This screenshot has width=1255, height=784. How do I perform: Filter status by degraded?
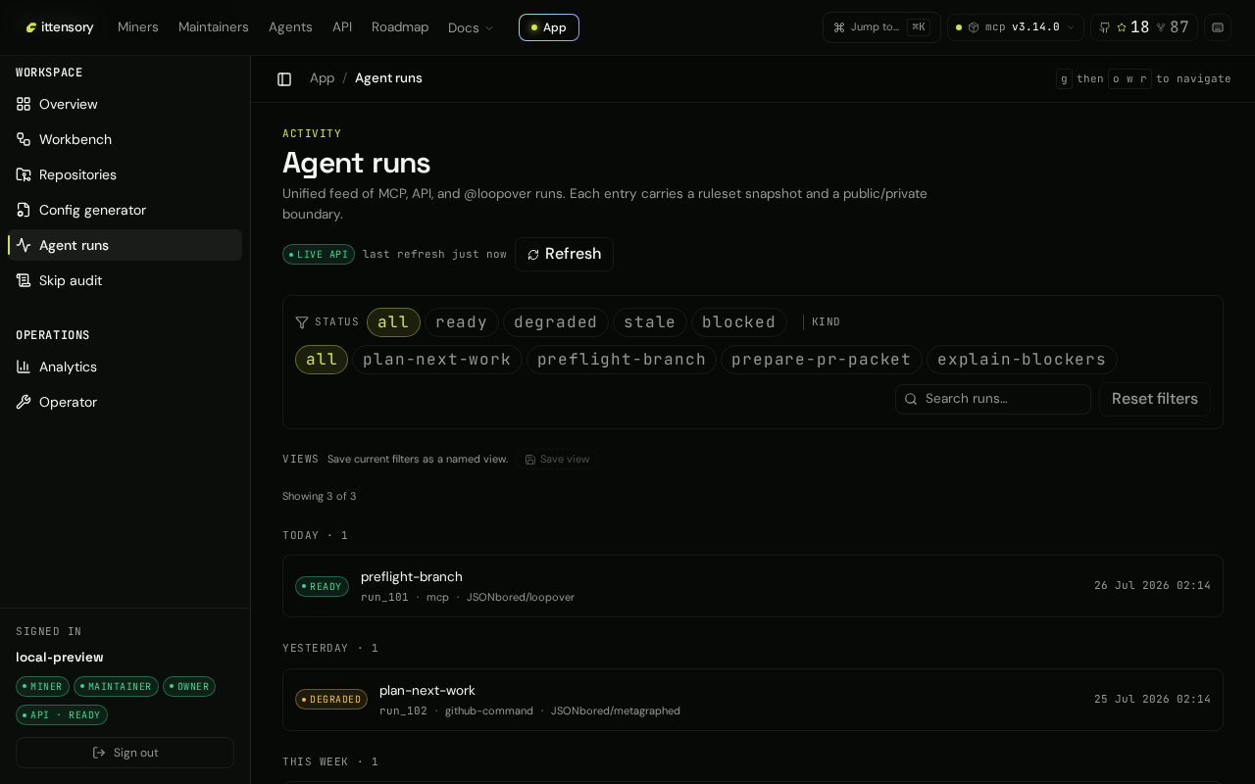click(556, 322)
